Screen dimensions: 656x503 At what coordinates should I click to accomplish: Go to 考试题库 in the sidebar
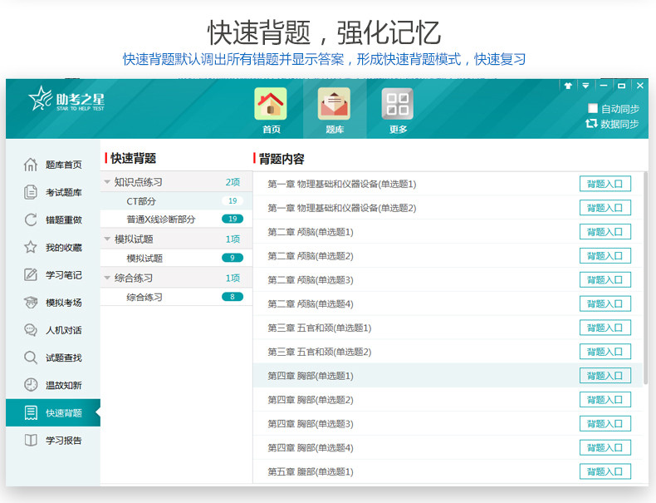click(x=53, y=192)
